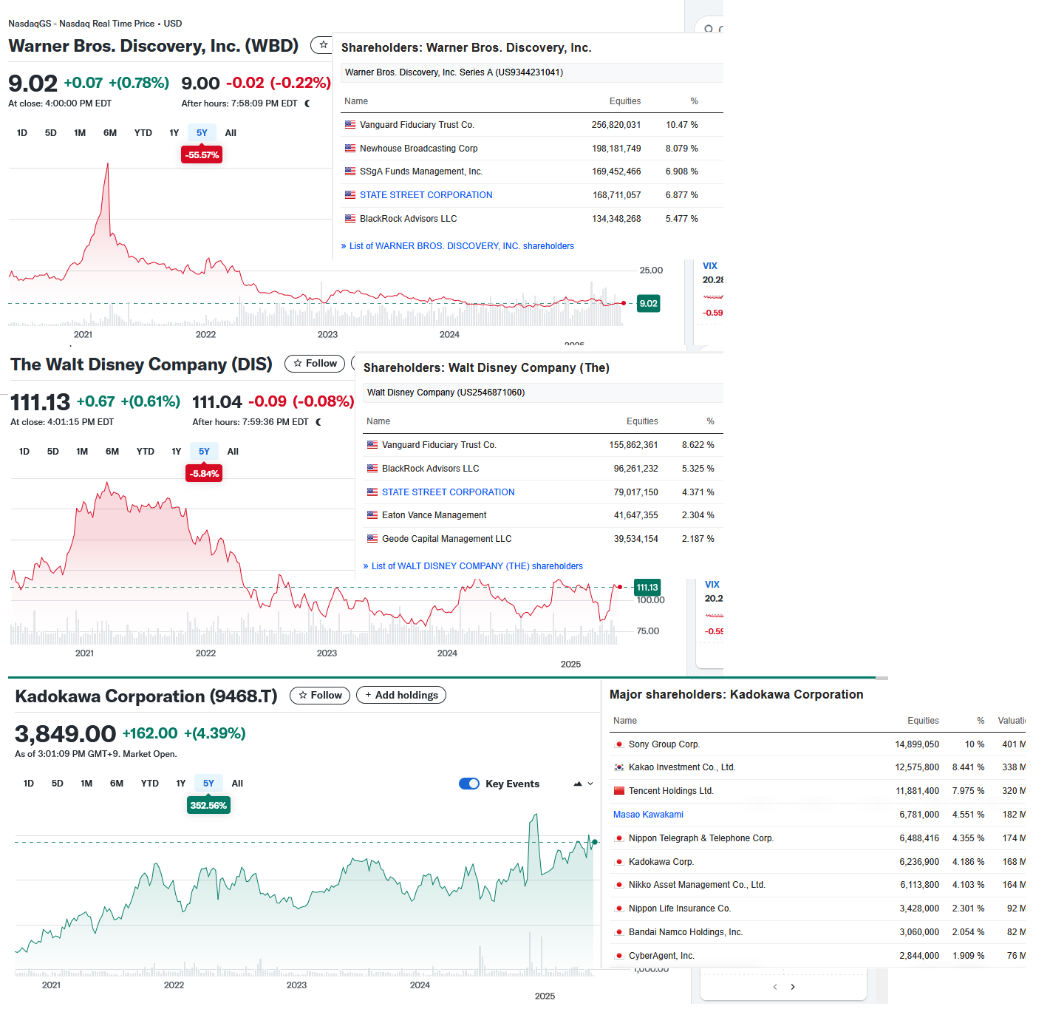Select YTD range on the Kadokawa chart
Screen dimensions: 1050x1012
point(150,784)
